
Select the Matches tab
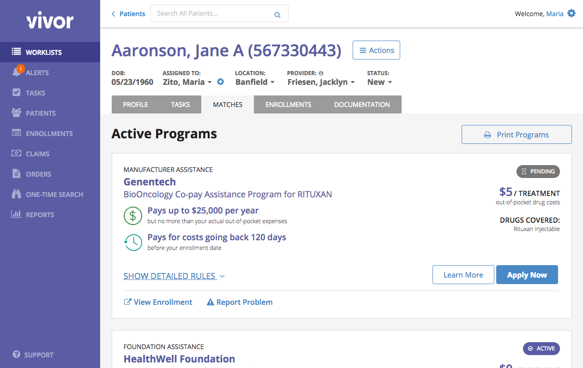[228, 104]
